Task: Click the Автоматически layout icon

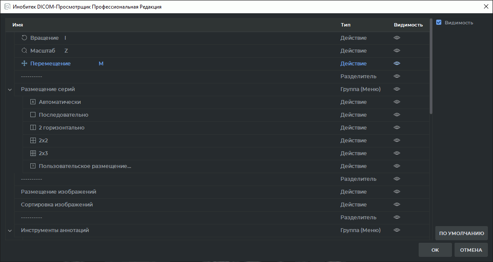Action: pyautogui.click(x=33, y=102)
